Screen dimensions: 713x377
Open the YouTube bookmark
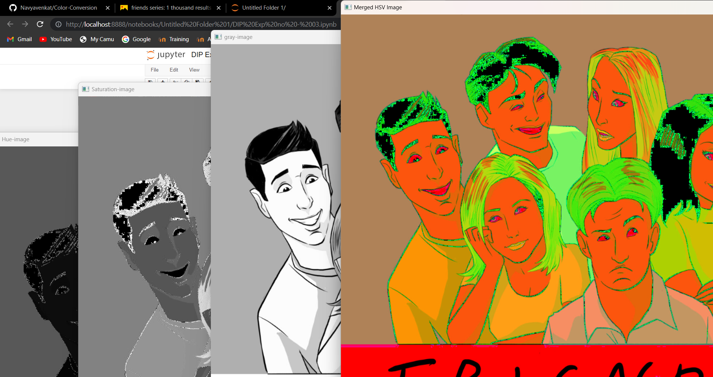[56, 39]
